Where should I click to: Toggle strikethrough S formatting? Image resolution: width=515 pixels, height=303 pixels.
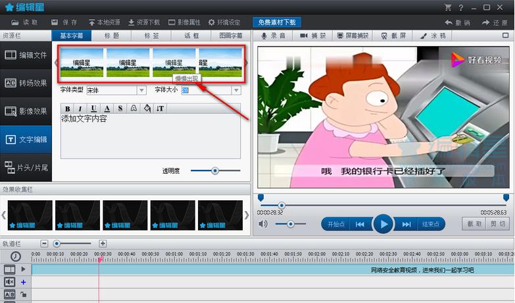pos(120,109)
